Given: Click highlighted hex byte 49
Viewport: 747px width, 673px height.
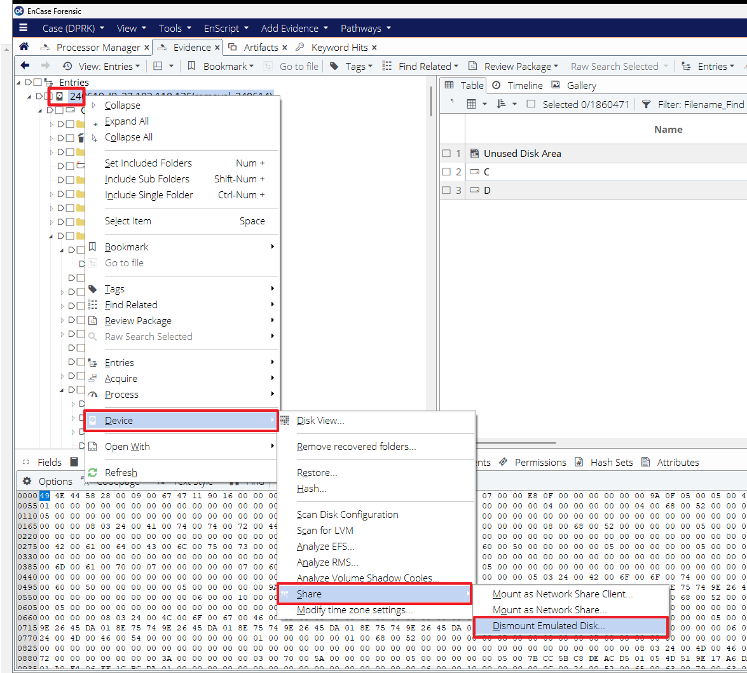Looking at the screenshot, I should 45,495.
